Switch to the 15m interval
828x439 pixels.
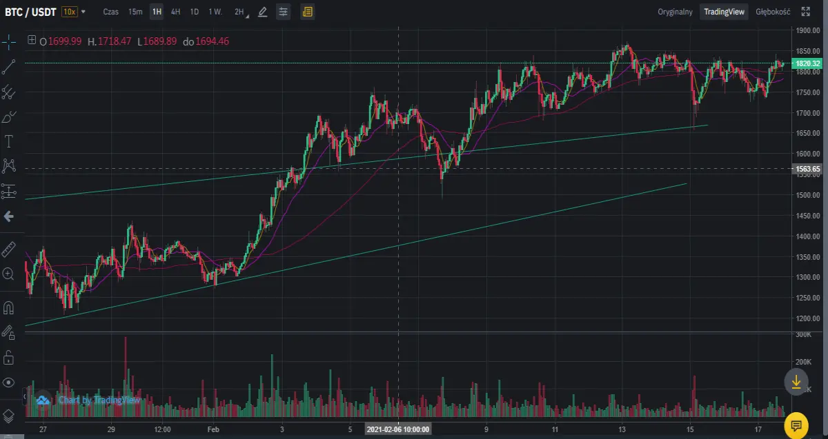135,12
